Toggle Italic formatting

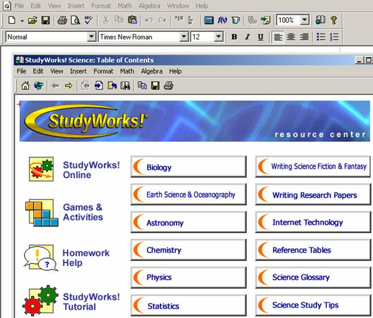247,37
